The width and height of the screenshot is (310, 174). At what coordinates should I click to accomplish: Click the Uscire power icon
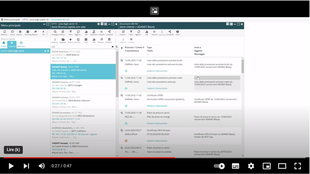pyautogui.click(x=12, y=32)
